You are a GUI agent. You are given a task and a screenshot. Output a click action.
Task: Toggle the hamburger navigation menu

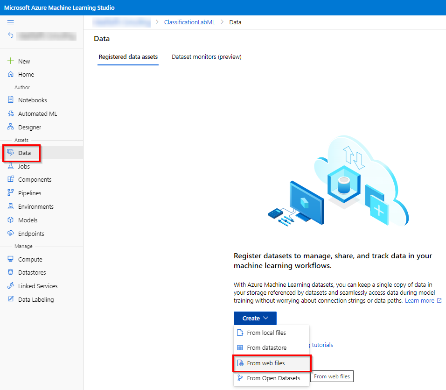(11, 22)
